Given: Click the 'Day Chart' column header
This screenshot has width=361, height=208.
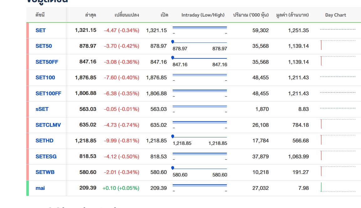Looking at the screenshot, I should (335, 15).
